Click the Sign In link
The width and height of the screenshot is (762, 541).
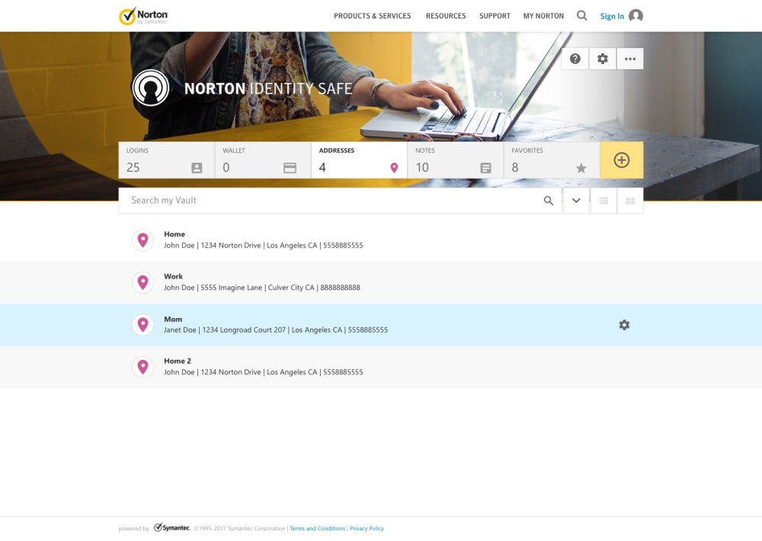click(x=612, y=16)
